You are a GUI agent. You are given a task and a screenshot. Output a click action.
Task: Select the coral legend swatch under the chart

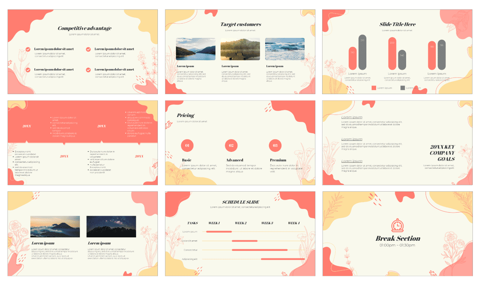[373, 88]
